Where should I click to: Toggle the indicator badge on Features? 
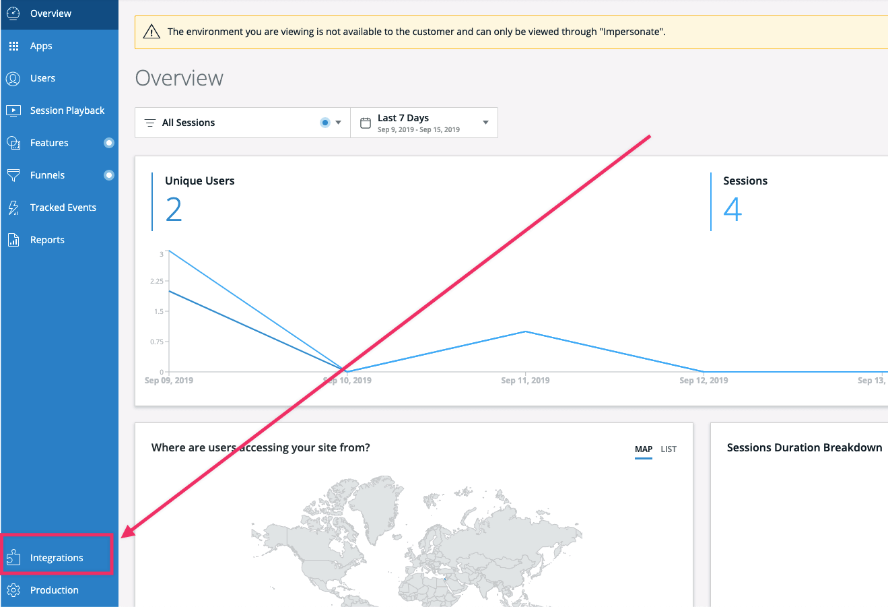(108, 142)
